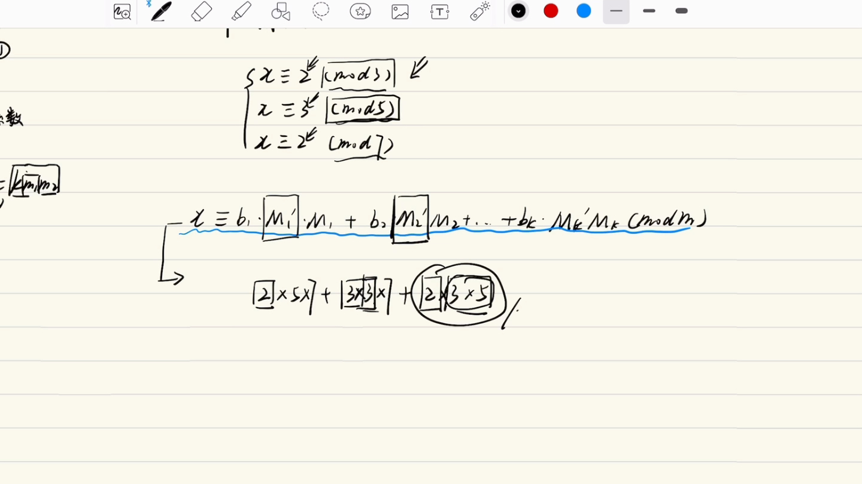Choose the blue pen color
The width and height of the screenshot is (862, 484).
584,11
